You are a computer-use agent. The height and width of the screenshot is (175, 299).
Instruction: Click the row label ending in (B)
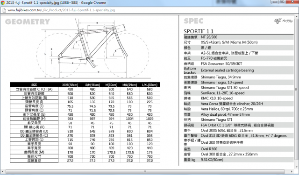click(x=34, y=98)
